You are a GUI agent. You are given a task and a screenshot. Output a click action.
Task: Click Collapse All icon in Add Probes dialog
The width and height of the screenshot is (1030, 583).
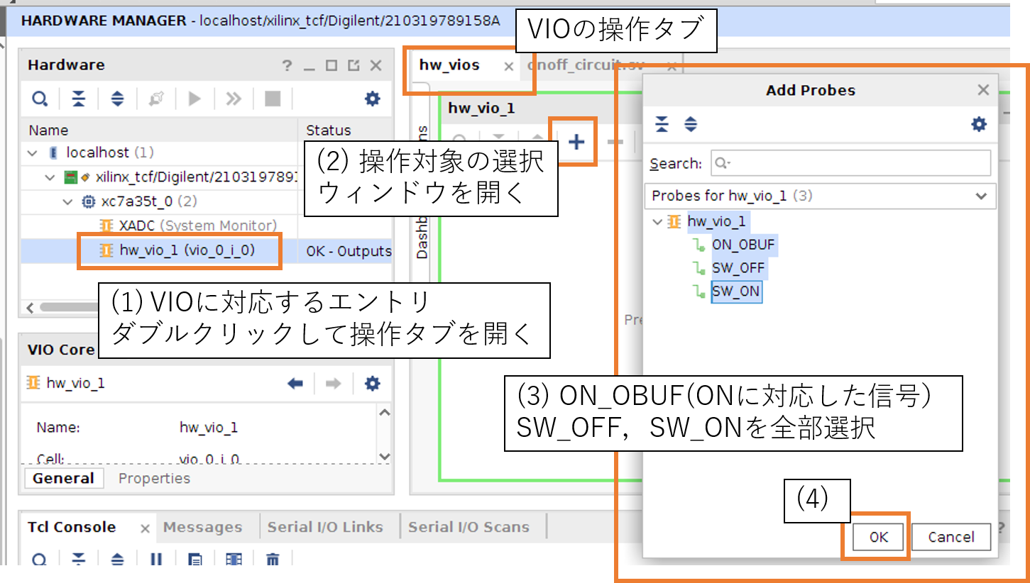tap(662, 125)
